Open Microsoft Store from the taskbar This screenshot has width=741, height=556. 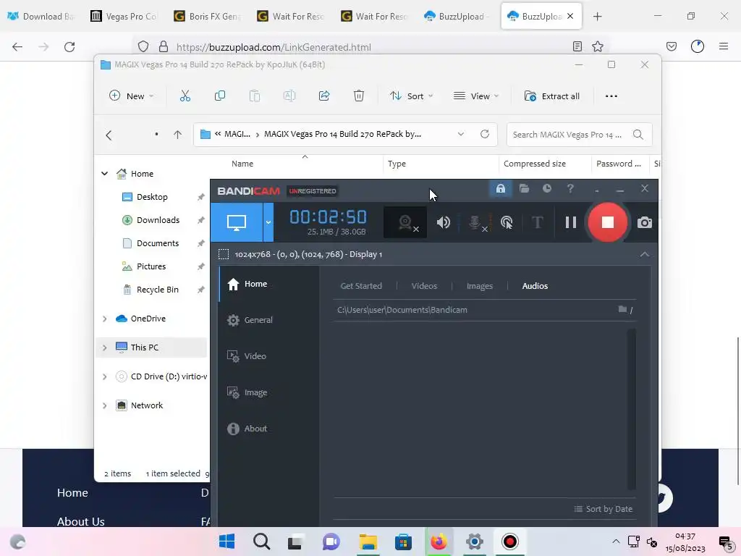[403, 542]
